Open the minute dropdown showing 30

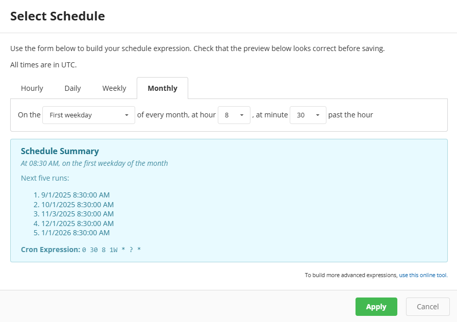click(308, 115)
